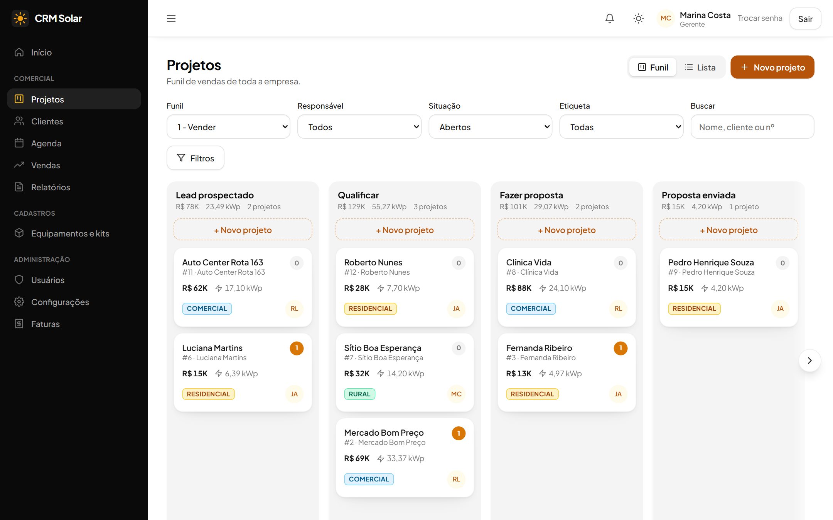This screenshot has width=833, height=520.
Task: Open Vendas from the sidebar
Action: click(74, 165)
